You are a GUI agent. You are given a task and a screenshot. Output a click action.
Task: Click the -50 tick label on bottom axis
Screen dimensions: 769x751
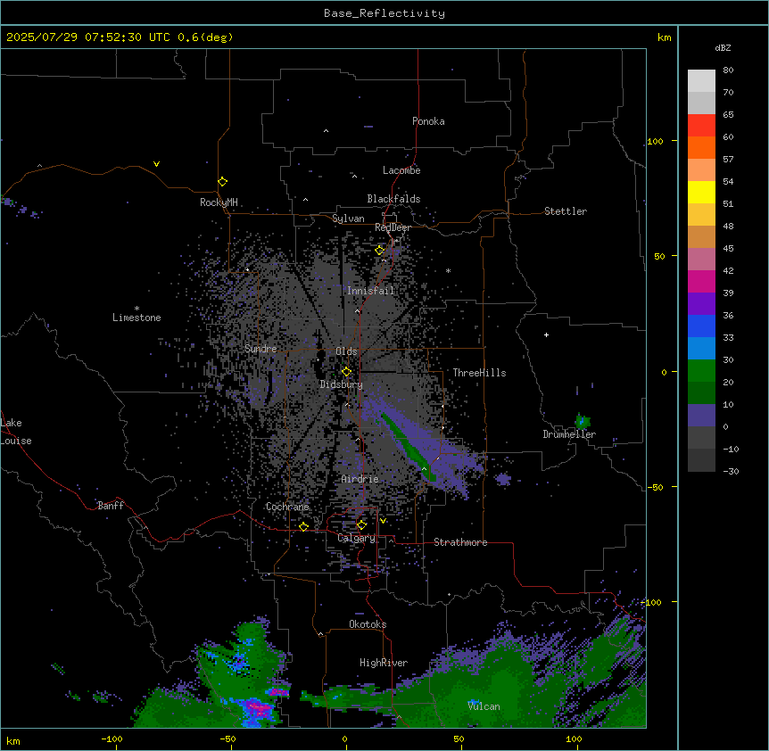point(227,739)
